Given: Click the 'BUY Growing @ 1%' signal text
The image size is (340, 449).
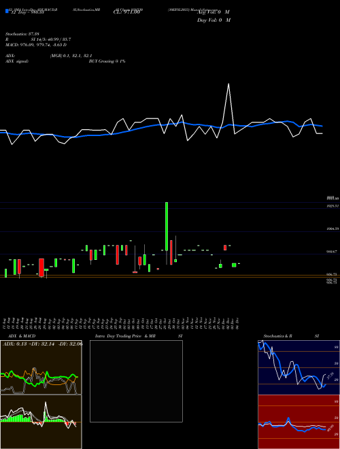Looking at the screenshot, I should (107, 61).
